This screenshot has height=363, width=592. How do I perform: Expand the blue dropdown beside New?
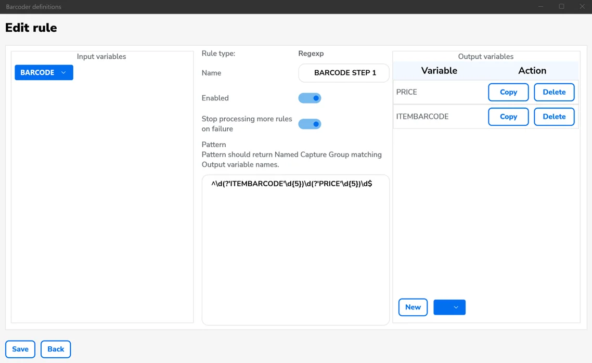click(449, 307)
